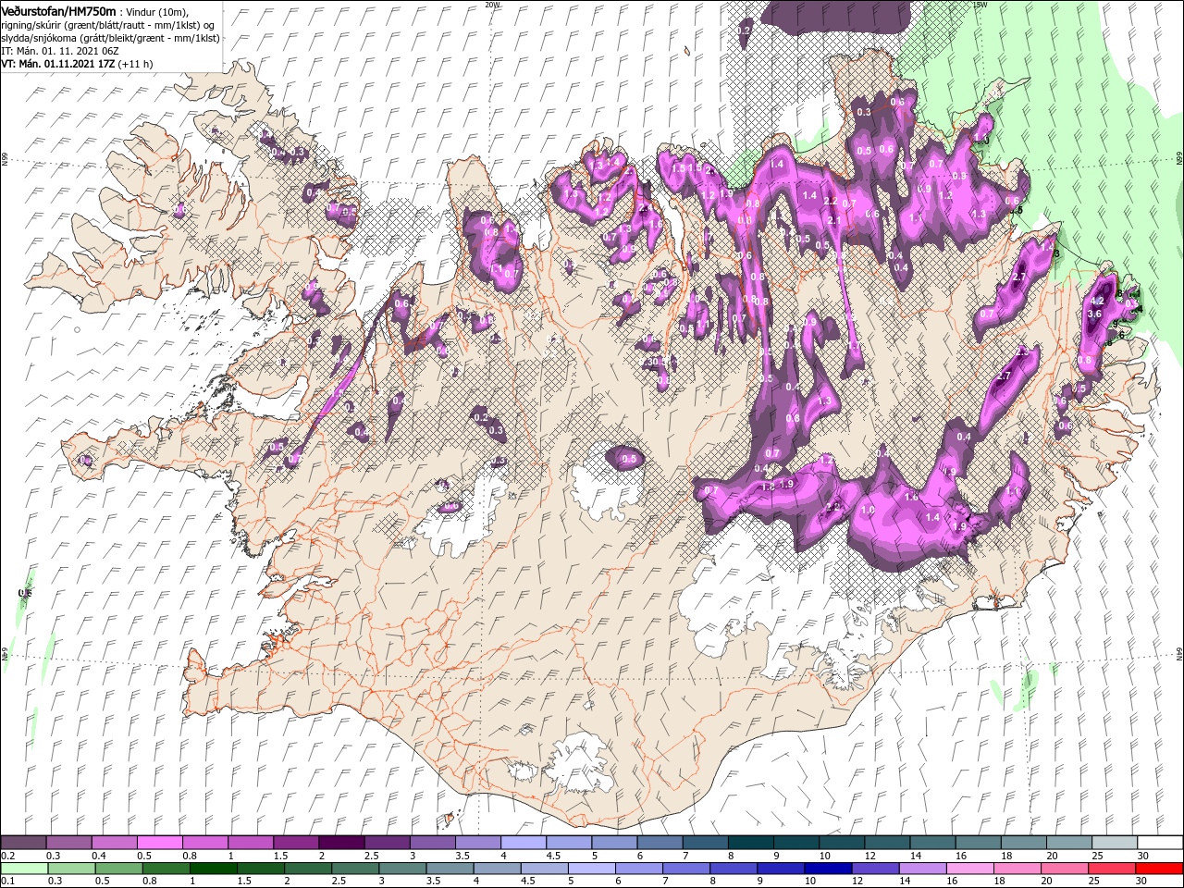The width and height of the screenshot is (1184, 888).
Task: Pick top-row legend swatch starting at 0.3
Action: point(68,843)
